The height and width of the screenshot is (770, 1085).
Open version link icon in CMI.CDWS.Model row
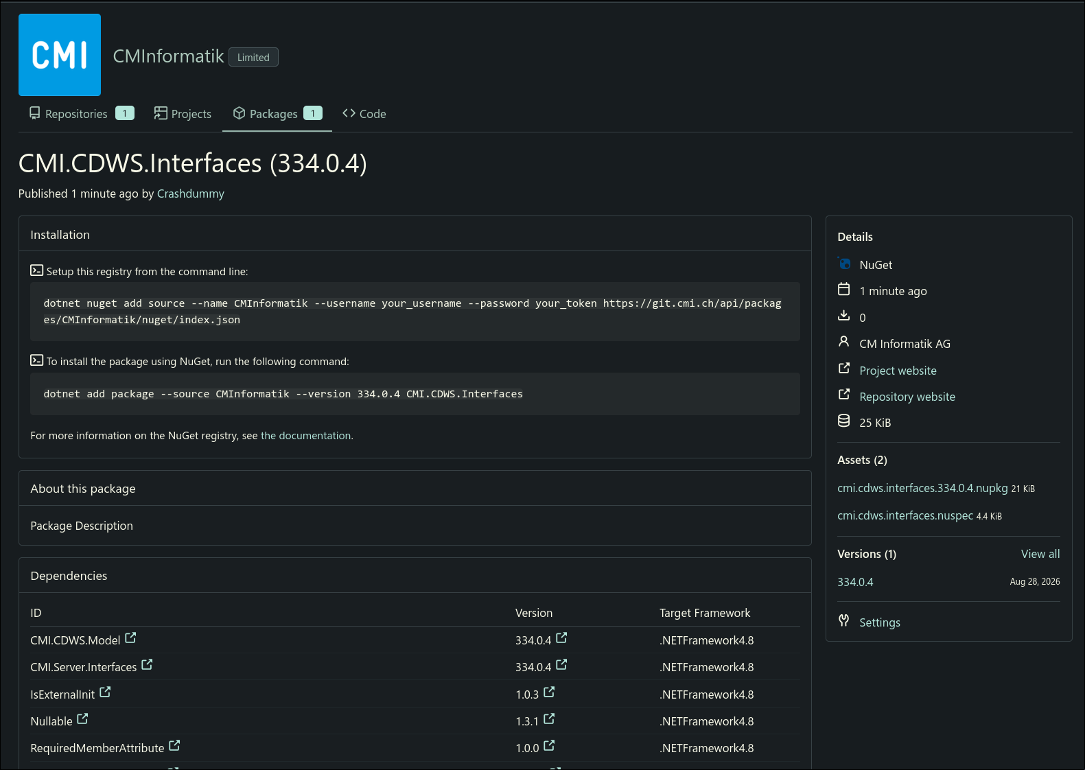point(561,638)
